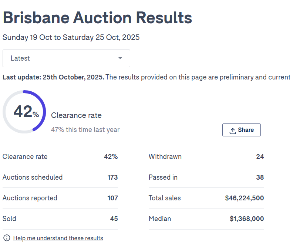Click the Sold count 45
The height and width of the screenshot is (251, 290).
[x=114, y=219]
